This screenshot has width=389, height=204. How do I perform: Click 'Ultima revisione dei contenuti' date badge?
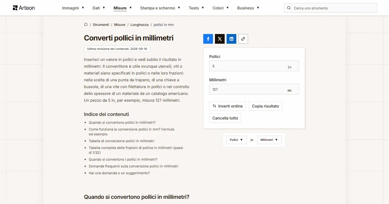click(117, 49)
